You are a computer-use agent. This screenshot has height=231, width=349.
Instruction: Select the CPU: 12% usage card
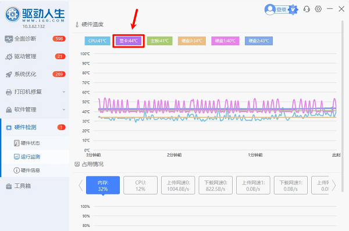click(x=140, y=185)
